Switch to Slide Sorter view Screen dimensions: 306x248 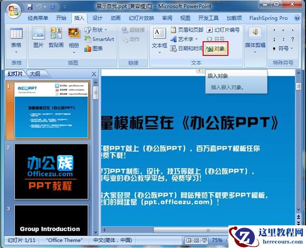pos(196,240)
